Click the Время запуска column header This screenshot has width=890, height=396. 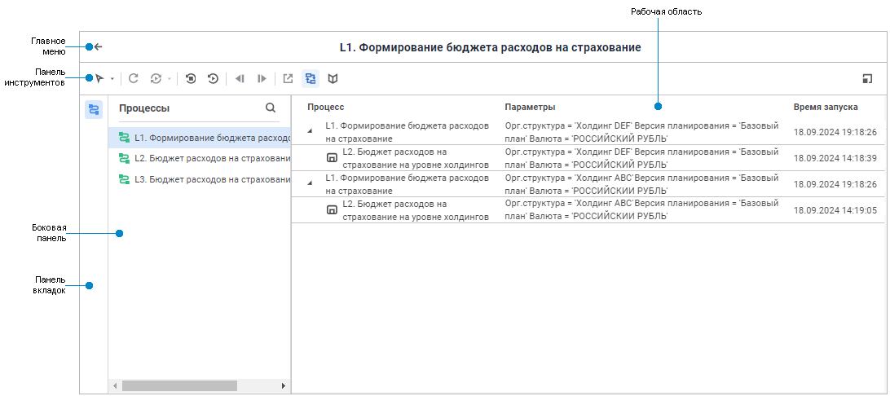click(x=826, y=107)
